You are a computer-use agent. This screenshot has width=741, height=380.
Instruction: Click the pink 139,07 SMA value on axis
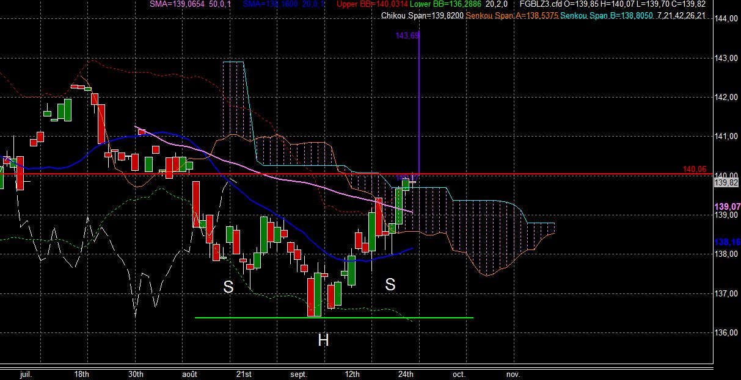coord(727,207)
